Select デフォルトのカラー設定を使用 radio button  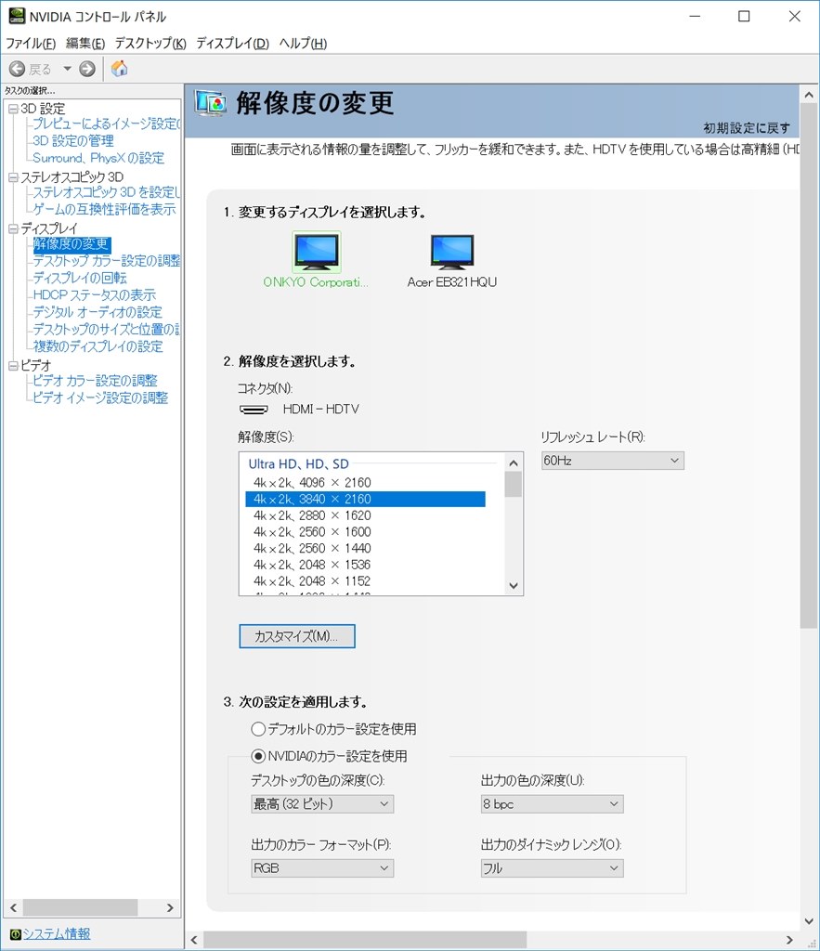click(x=258, y=729)
